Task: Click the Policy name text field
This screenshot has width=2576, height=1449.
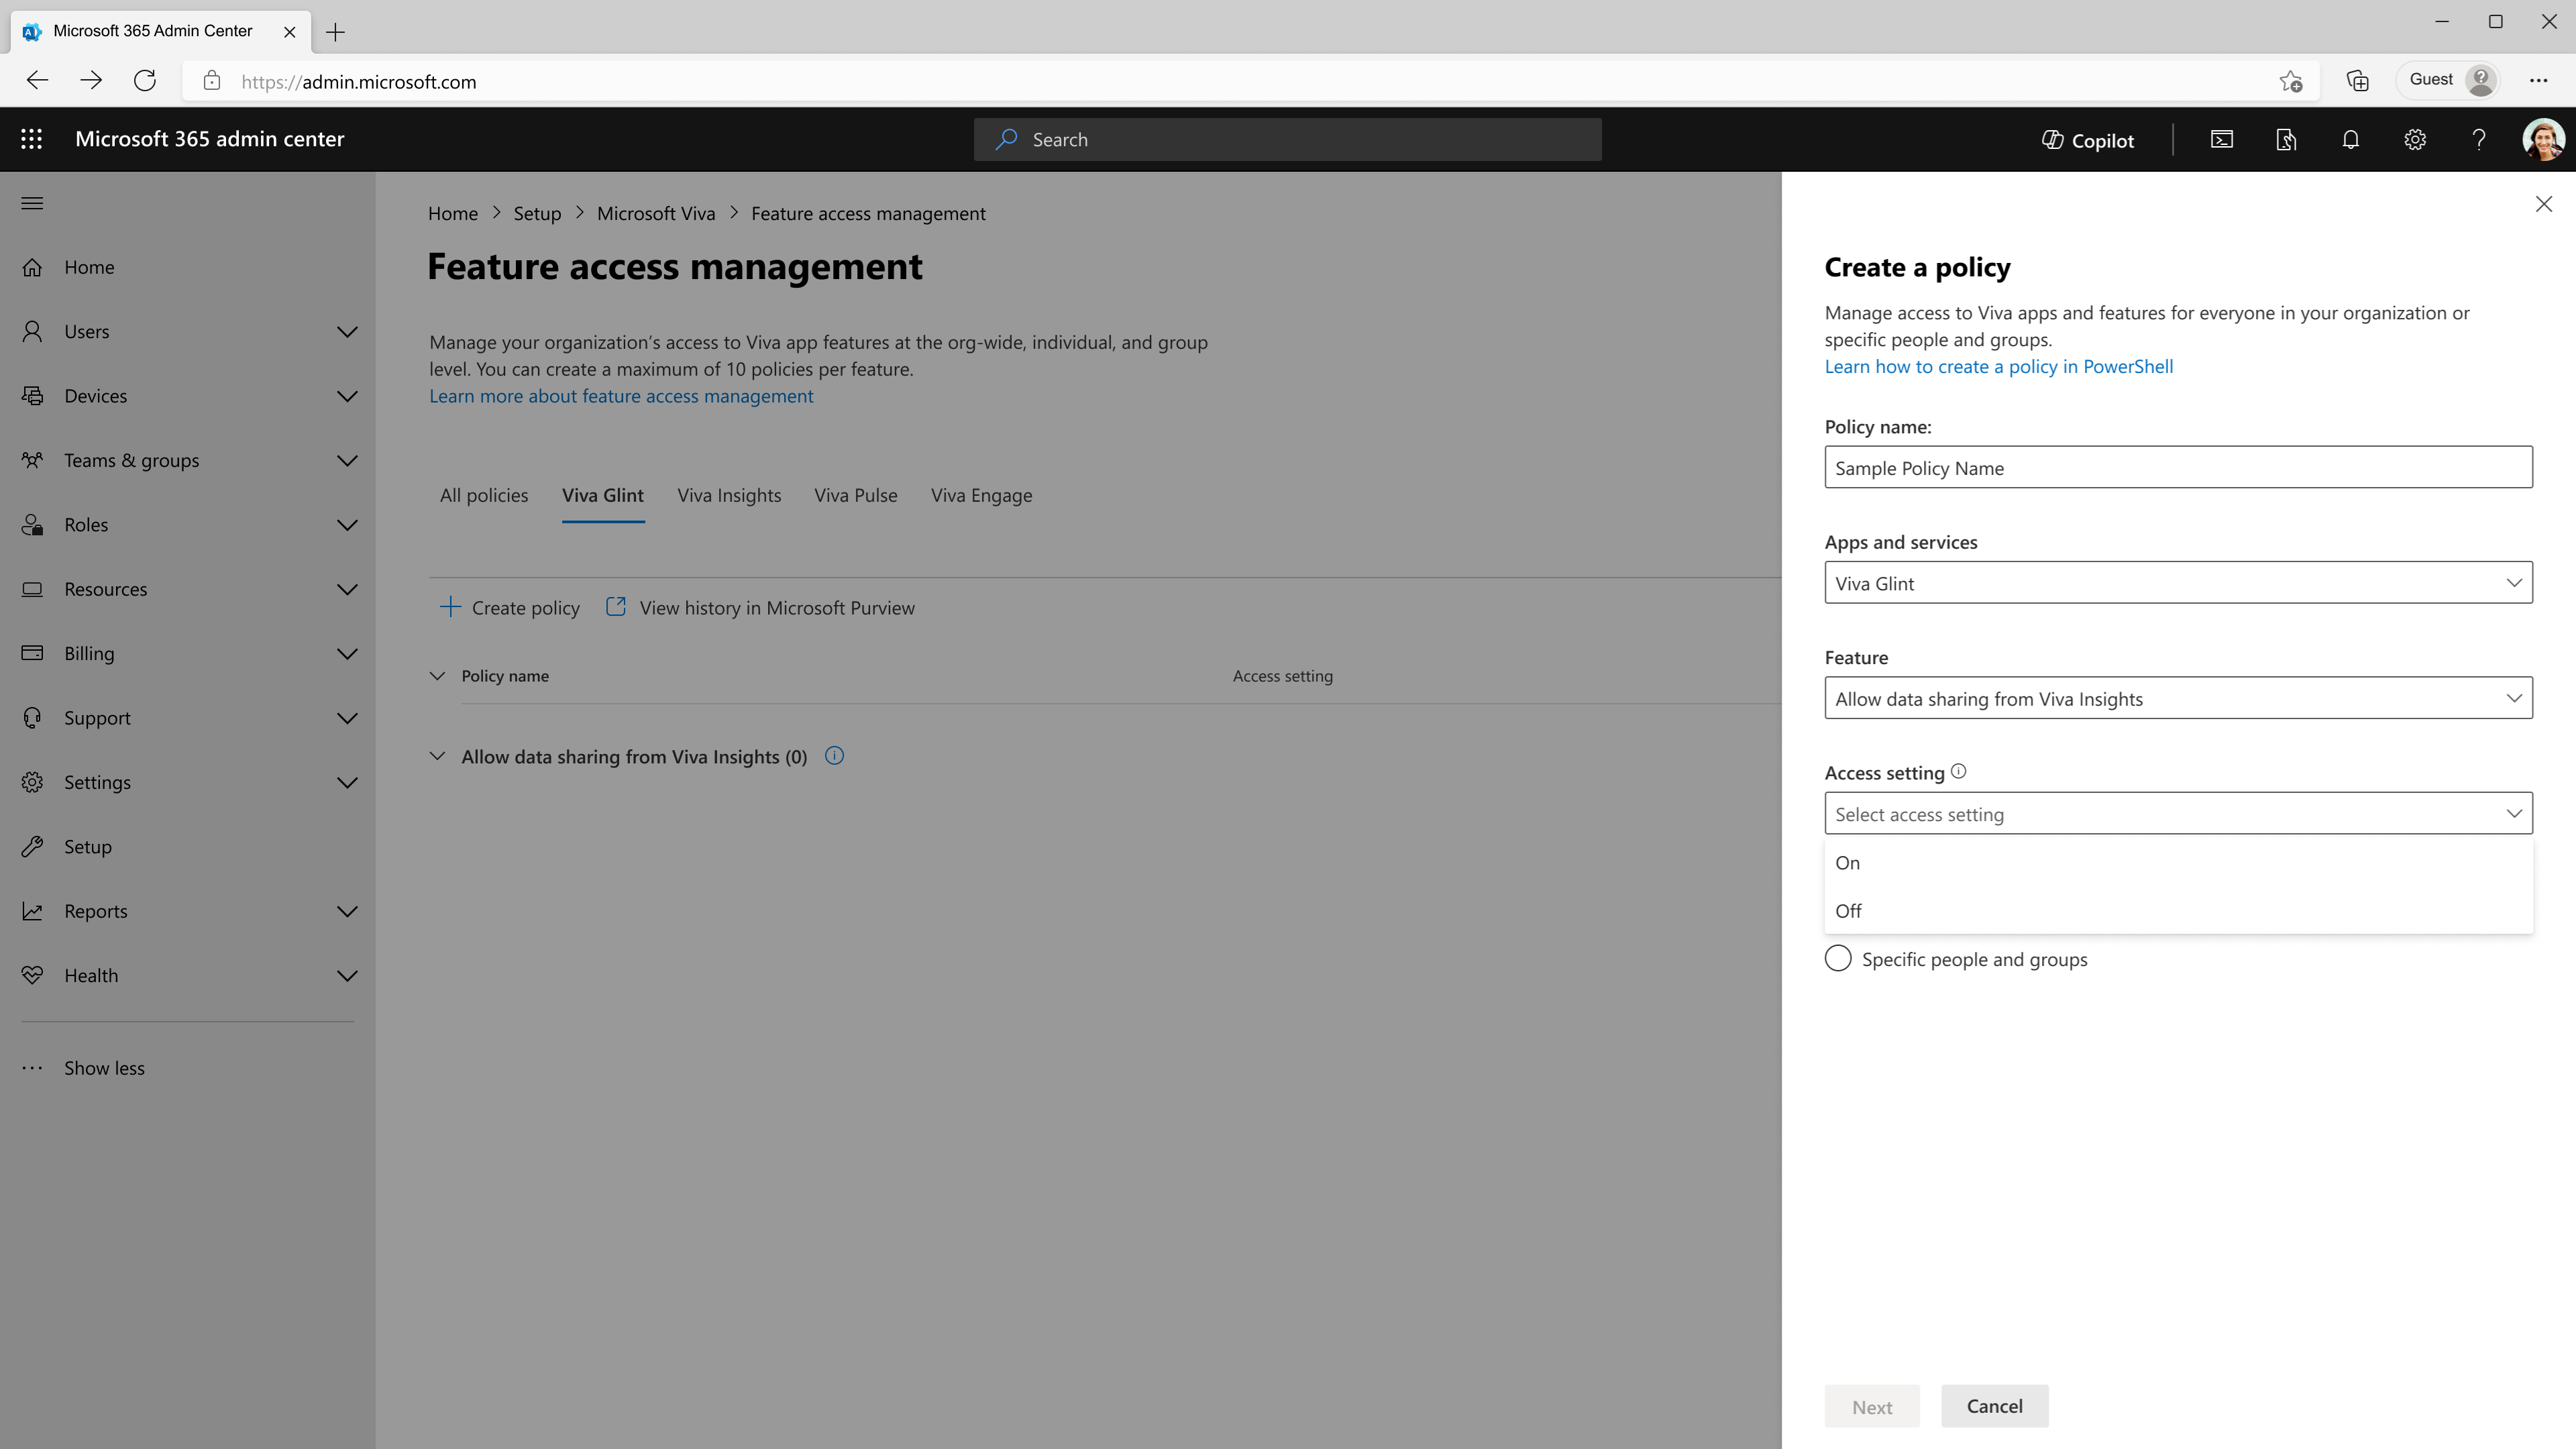Action: [2177, 468]
